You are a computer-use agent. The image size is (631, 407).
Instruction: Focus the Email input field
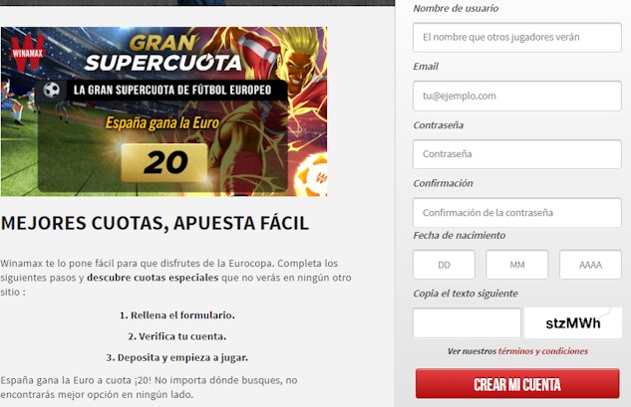point(517,96)
